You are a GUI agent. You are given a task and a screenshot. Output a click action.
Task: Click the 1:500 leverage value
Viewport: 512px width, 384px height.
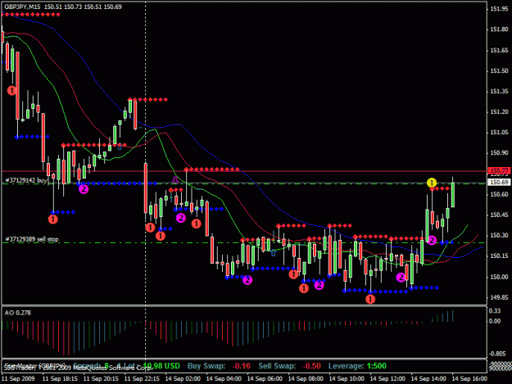377,366
